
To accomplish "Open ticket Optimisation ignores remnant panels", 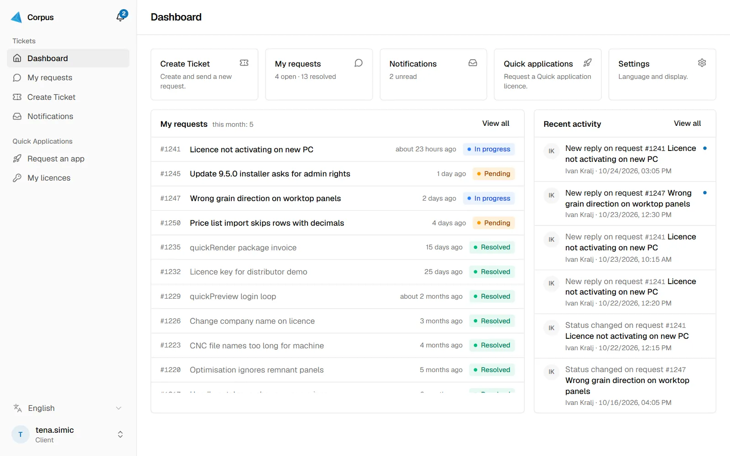I will click(x=338, y=370).
